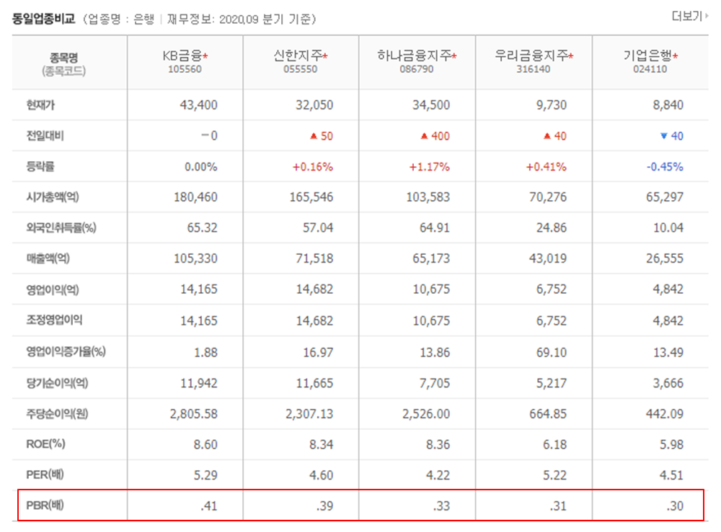Screen dimensions: 721x532
Task: Select the 동일업종비교 section title
Action: click(43, 19)
